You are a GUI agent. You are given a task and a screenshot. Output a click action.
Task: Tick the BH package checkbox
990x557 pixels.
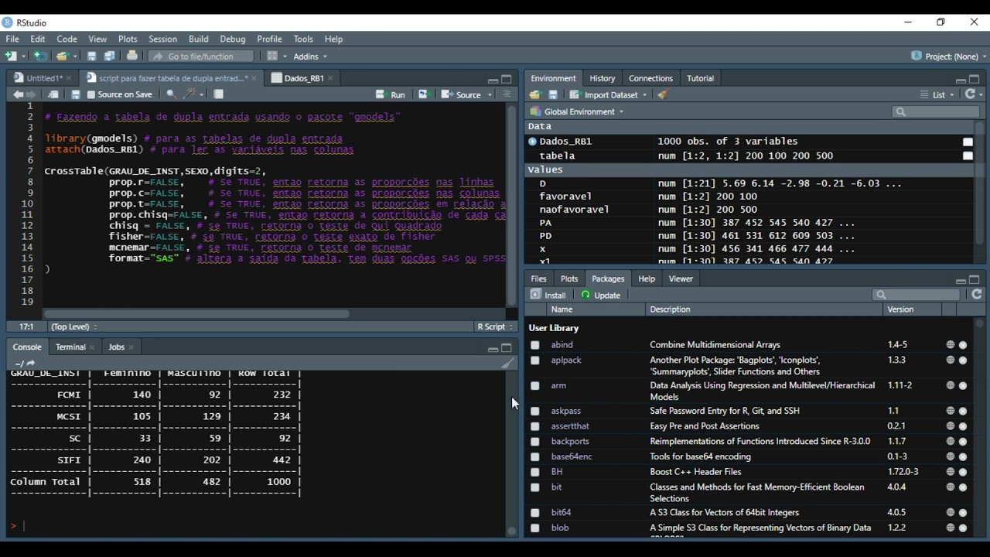click(x=534, y=472)
